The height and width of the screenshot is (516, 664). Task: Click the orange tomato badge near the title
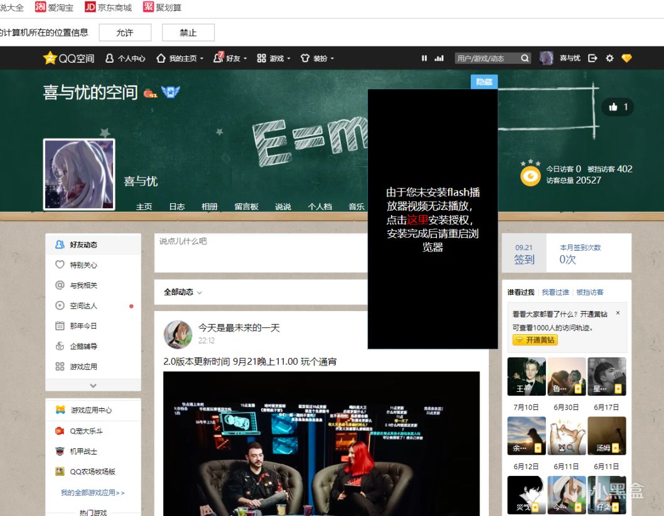(x=150, y=93)
